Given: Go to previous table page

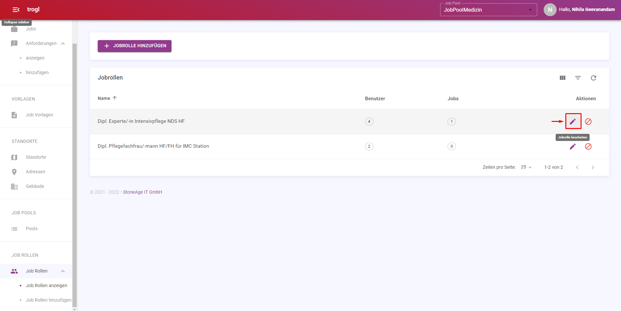Looking at the screenshot, I should click(577, 167).
